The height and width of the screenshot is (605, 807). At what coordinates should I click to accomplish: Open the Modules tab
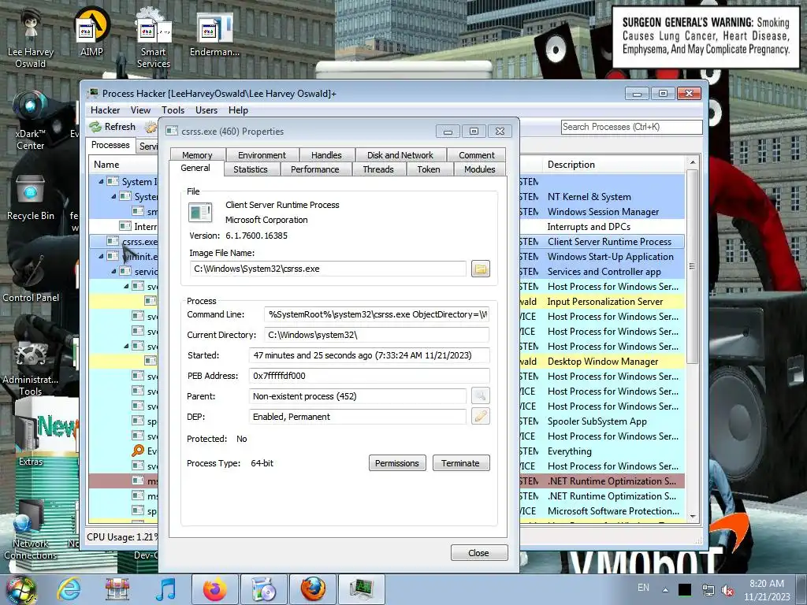[480, 169]
